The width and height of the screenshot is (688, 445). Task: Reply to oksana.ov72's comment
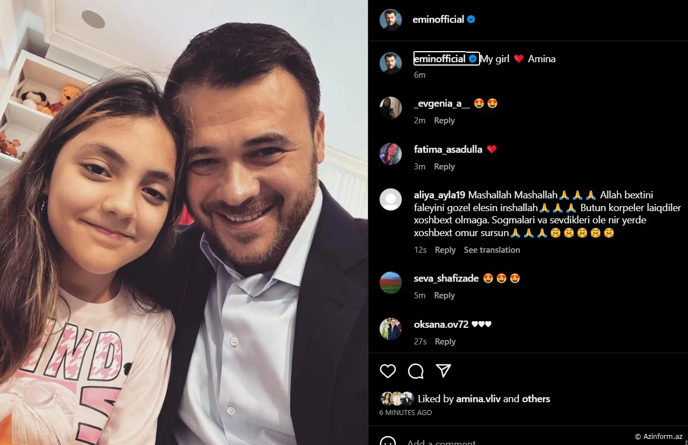(445, 342)
